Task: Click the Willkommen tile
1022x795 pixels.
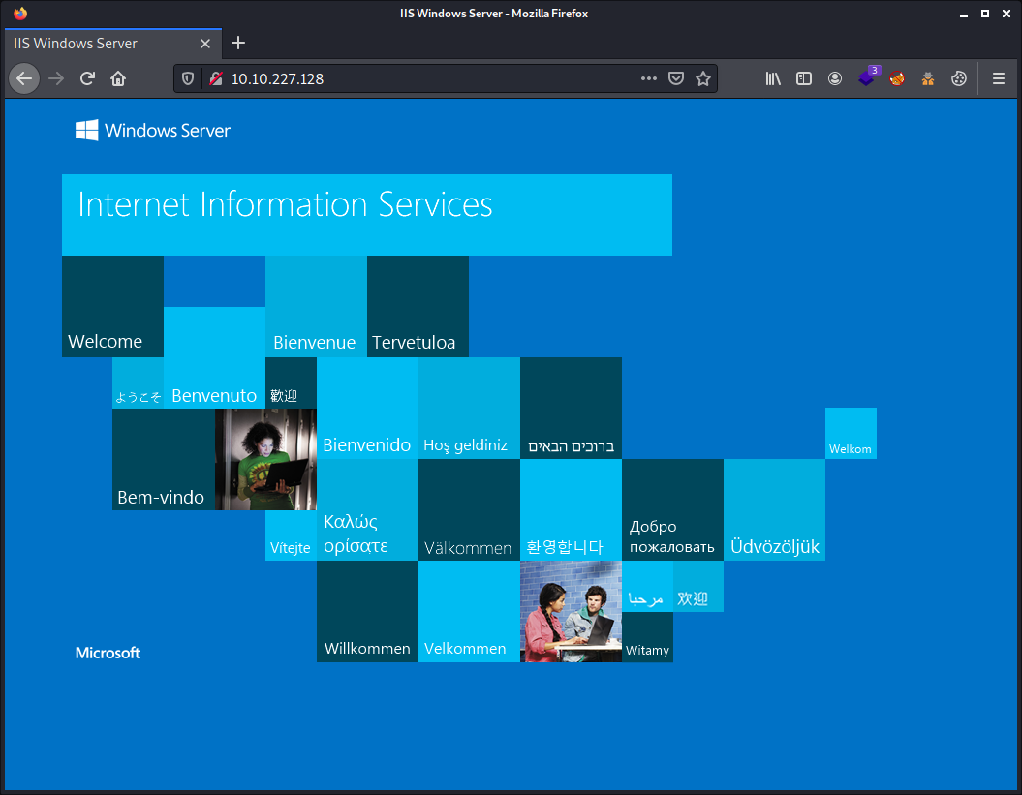Action: point(367,611)
